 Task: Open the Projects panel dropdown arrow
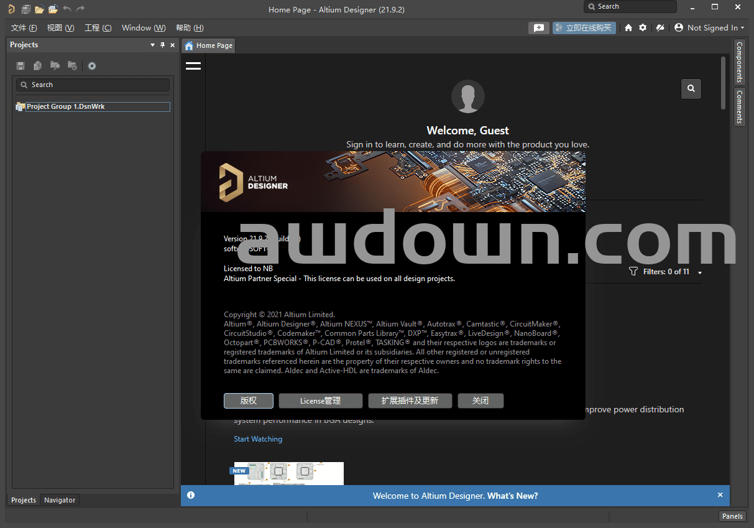coord(153,45)
